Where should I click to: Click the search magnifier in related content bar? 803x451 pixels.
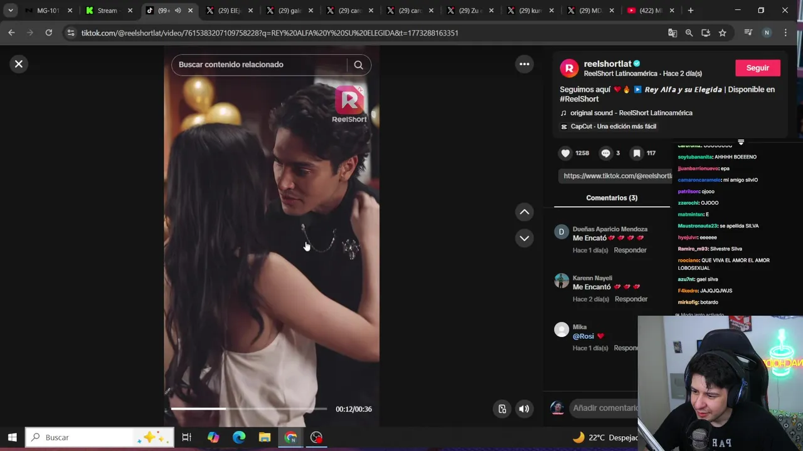(x=358, y=65)
